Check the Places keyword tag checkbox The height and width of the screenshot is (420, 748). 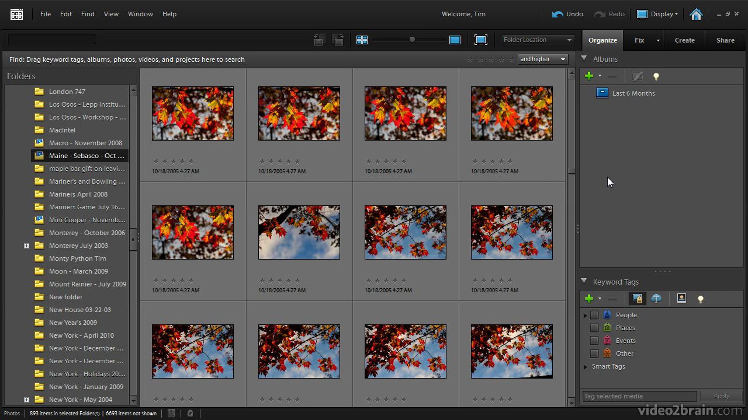[x=594, y=327]
